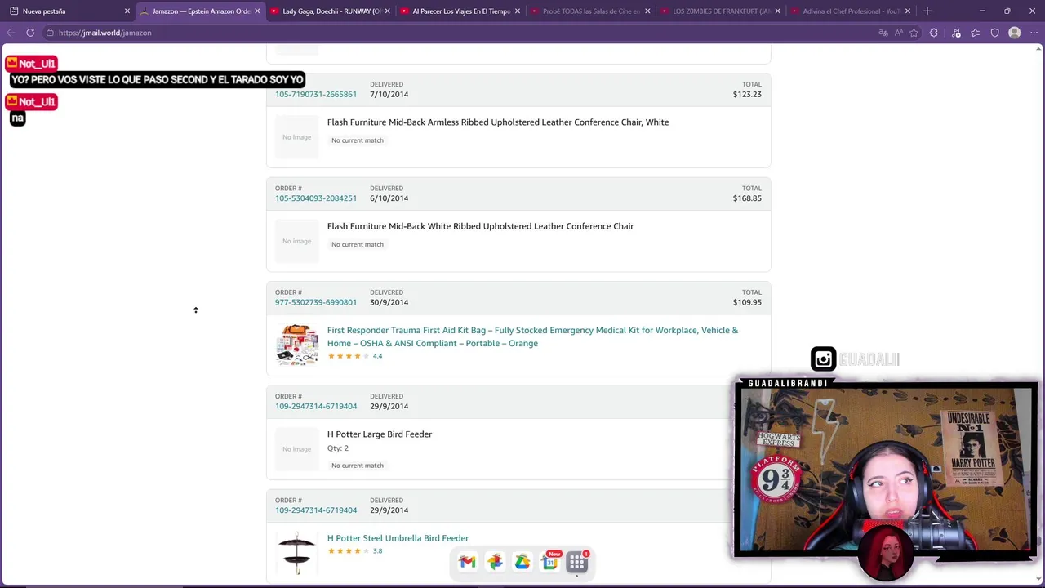Open order number 105-5304093-2084251

tap(316, 198)
